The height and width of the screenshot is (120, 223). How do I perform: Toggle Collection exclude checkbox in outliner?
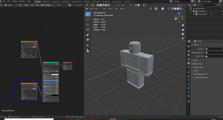tap(194, 11)
